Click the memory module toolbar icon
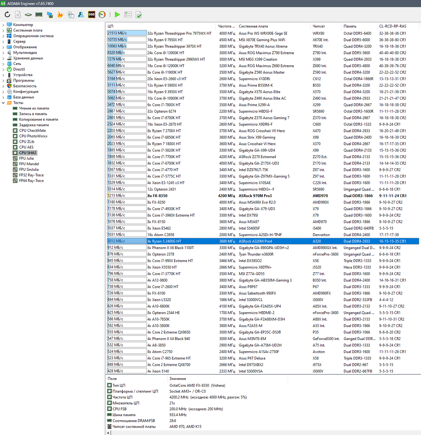This screenshot has height=435, width=421. (x=39, y=14)
